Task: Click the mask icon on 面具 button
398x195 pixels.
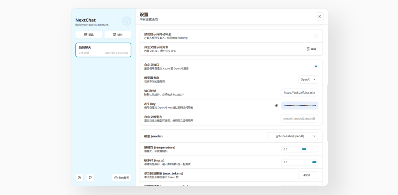Action: pyautogui.click(x=86, y=35)
